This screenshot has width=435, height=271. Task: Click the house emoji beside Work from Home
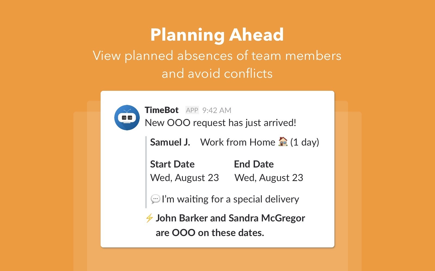click(283, 142)
